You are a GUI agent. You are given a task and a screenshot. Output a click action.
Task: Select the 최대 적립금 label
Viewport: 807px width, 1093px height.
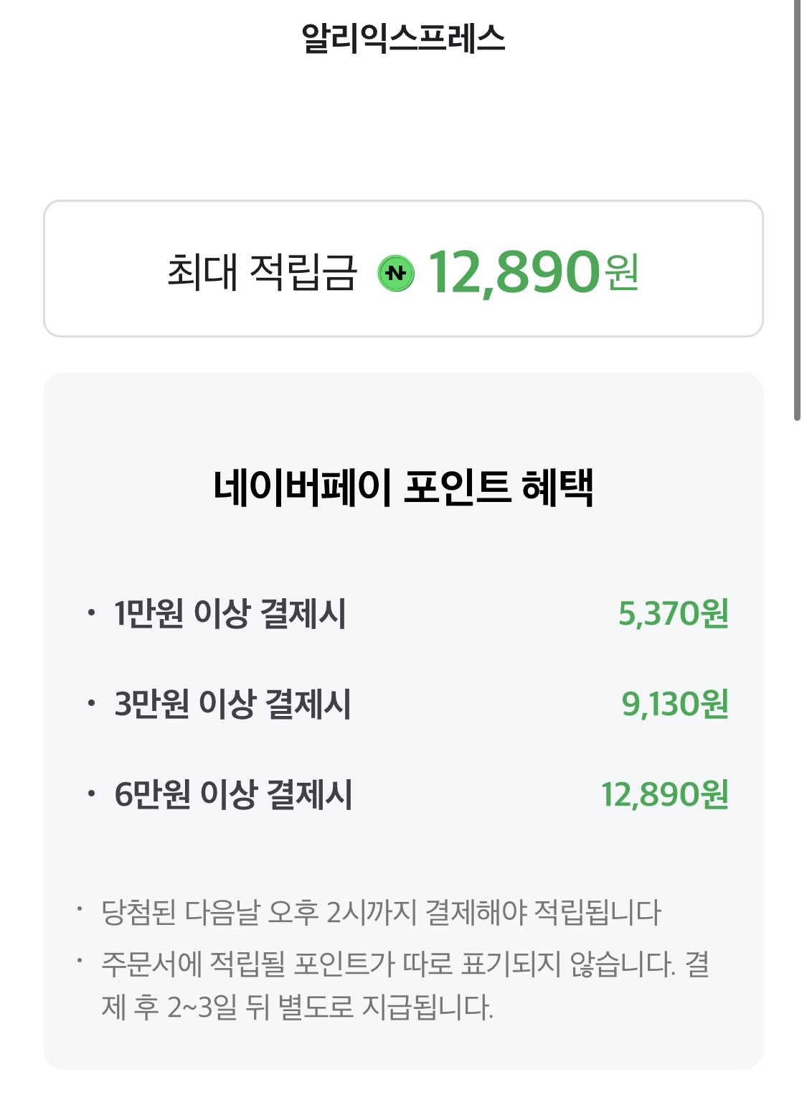point(262,272)
